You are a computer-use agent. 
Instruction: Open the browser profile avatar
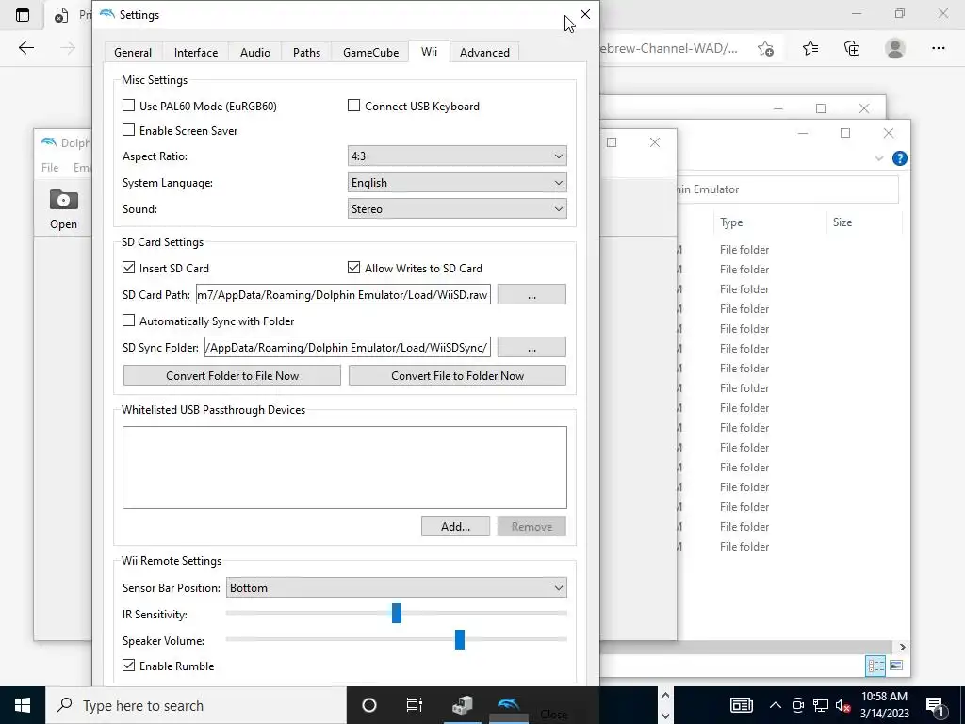click(x=895, y=48)
